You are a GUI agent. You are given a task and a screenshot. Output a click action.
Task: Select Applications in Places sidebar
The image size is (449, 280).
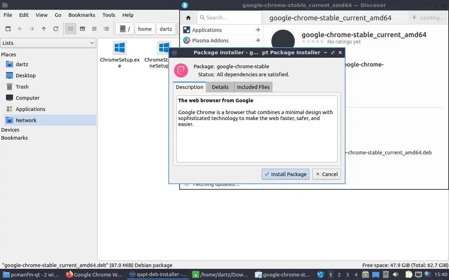pyautogui.click(x=50, y=109)
